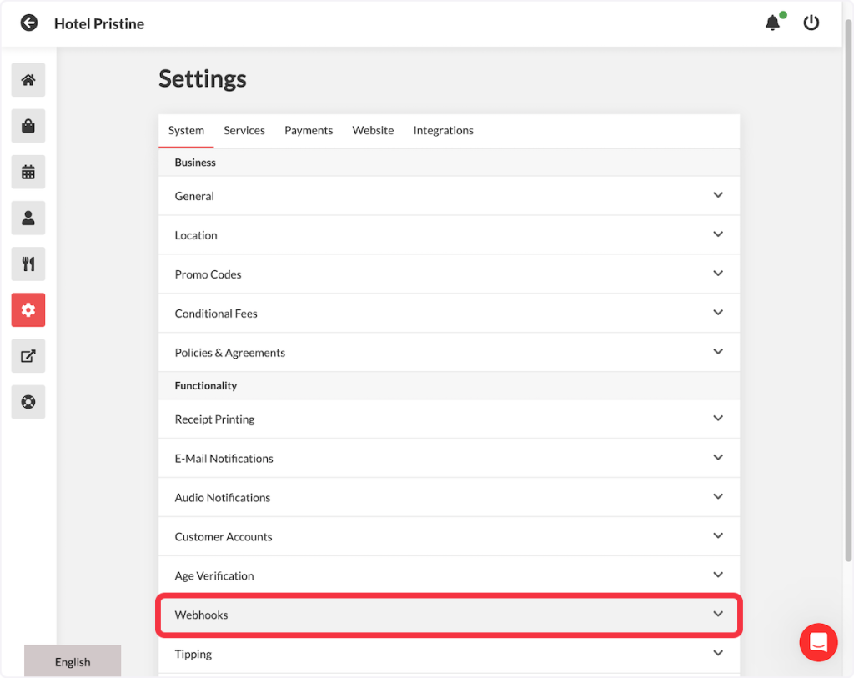Switch to the Integrations tab
The image size is (854, 678).
coord(443,131)
